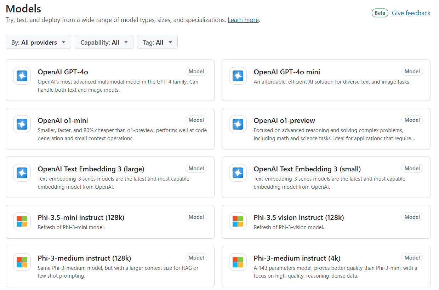The height and width of the screenshot is (290, 439).
Task: Click the Model badge on OpenAI GPT-4o card
Action: pos(196,72)
